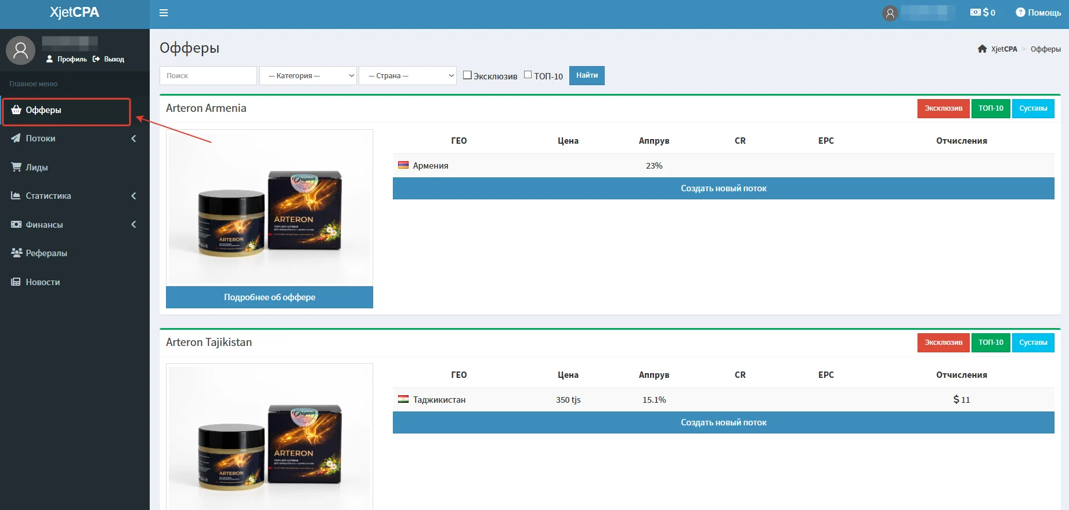Click Суставы tag on Arteron Armenia
1069x510 pixels.
click(1033, 108)
